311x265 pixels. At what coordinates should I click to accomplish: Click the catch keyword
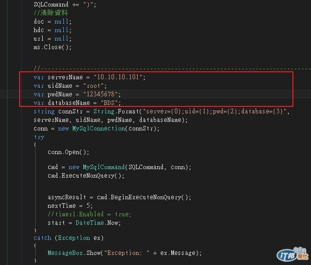pos(42,238)
